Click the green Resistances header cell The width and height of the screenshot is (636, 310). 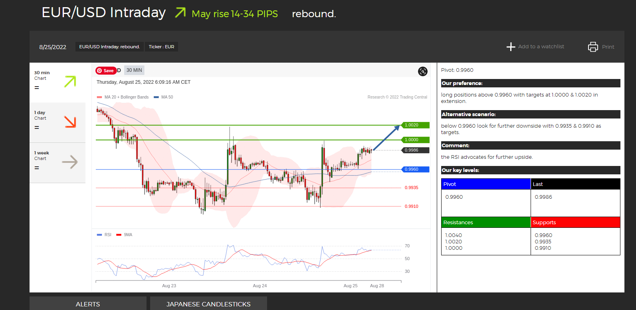point(486,222)
